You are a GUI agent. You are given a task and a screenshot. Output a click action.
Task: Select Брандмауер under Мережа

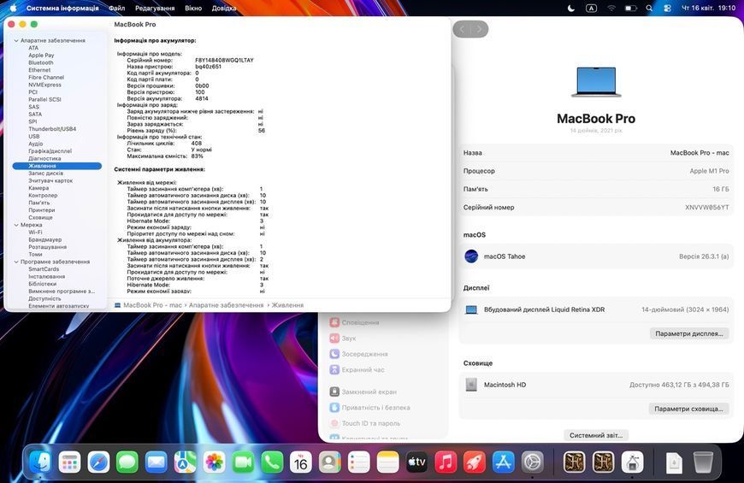pos(45,239)
